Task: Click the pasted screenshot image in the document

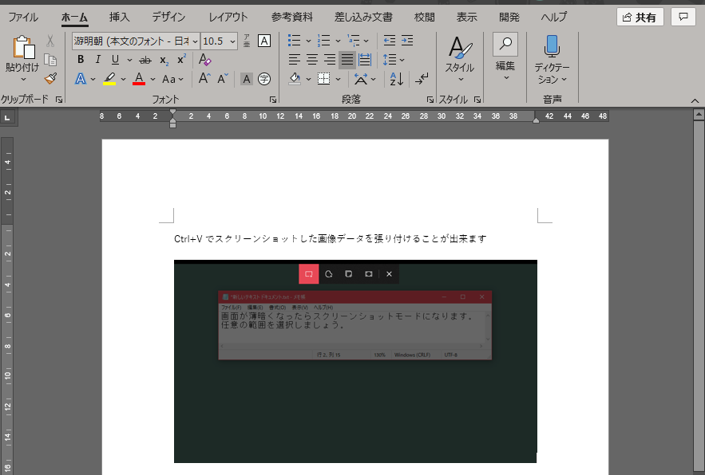Action: click(355, 361)
